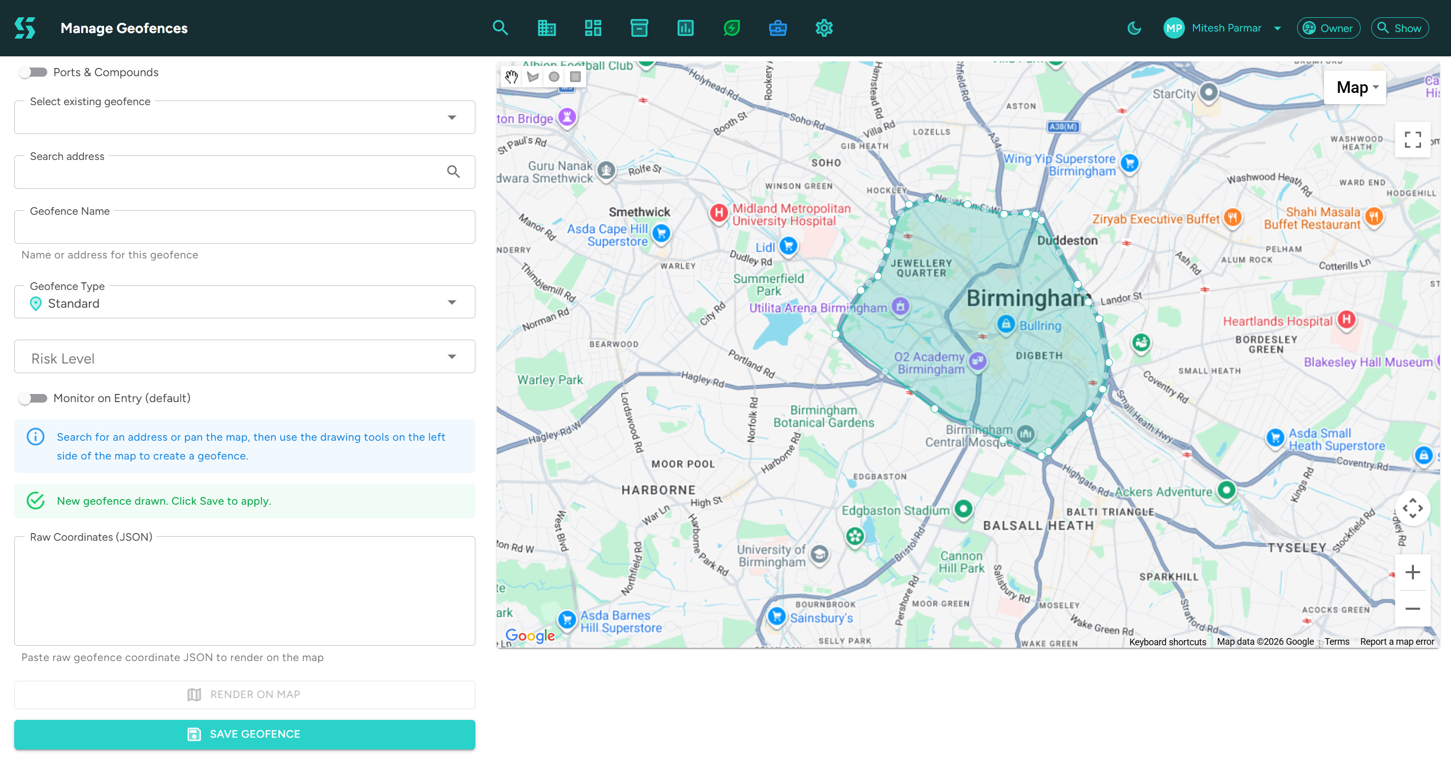Open the archive box icon

click(x=639, y=27)
